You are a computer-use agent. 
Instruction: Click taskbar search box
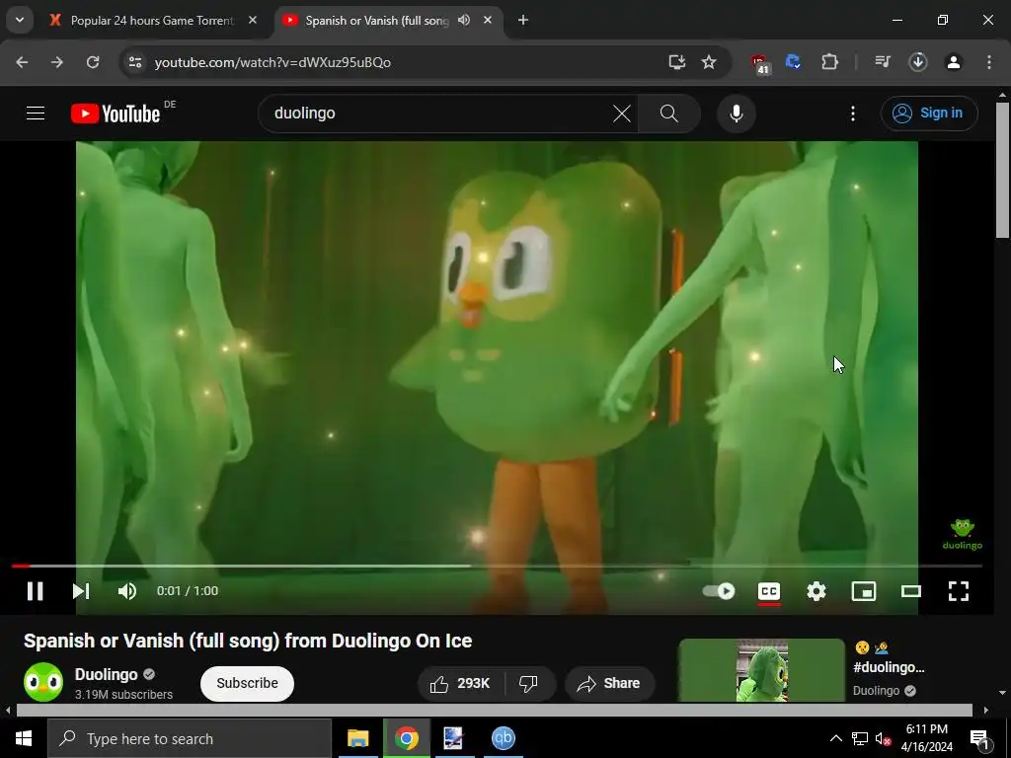pos(189,738)
